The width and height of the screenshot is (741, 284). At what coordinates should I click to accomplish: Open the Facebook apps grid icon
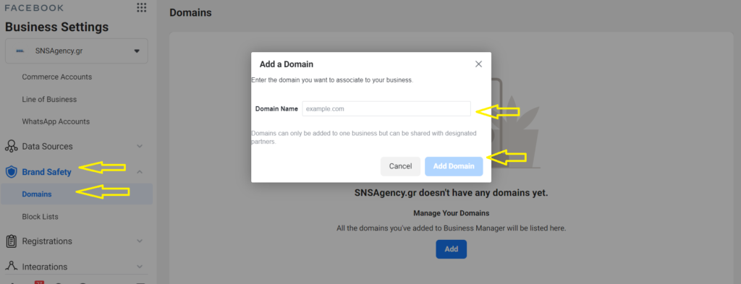pos(141,7)
